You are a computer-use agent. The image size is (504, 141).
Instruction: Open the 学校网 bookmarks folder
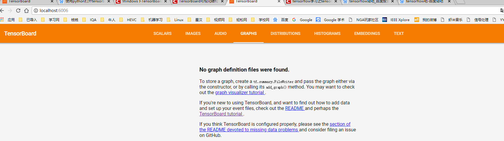260,20
